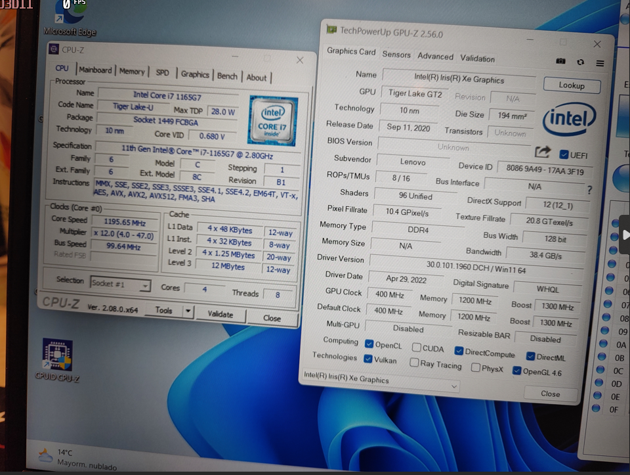630x475 pixels.
Task: Select the Sensors tab in GPU-Z
Action: pyautogui.click(x=396, y=55)
